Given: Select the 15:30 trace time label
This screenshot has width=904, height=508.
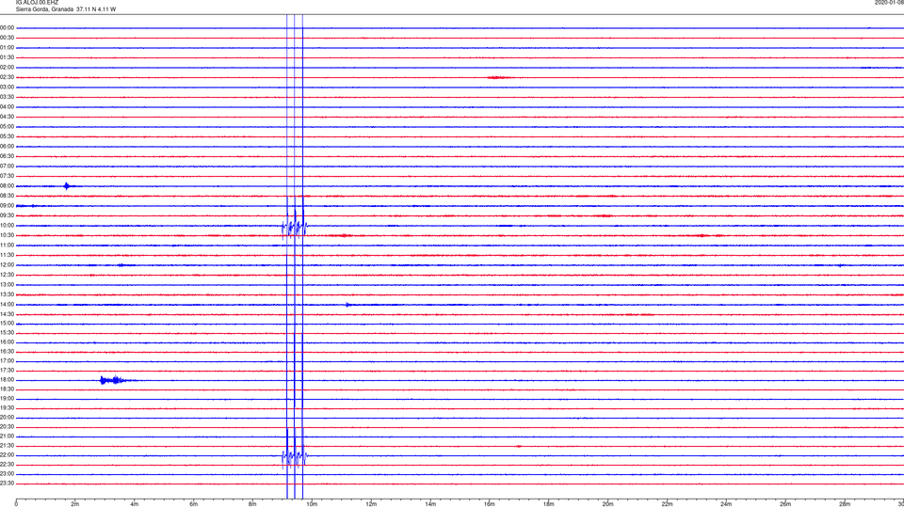Looking at the screenshot, I should (x=7, y=332).
